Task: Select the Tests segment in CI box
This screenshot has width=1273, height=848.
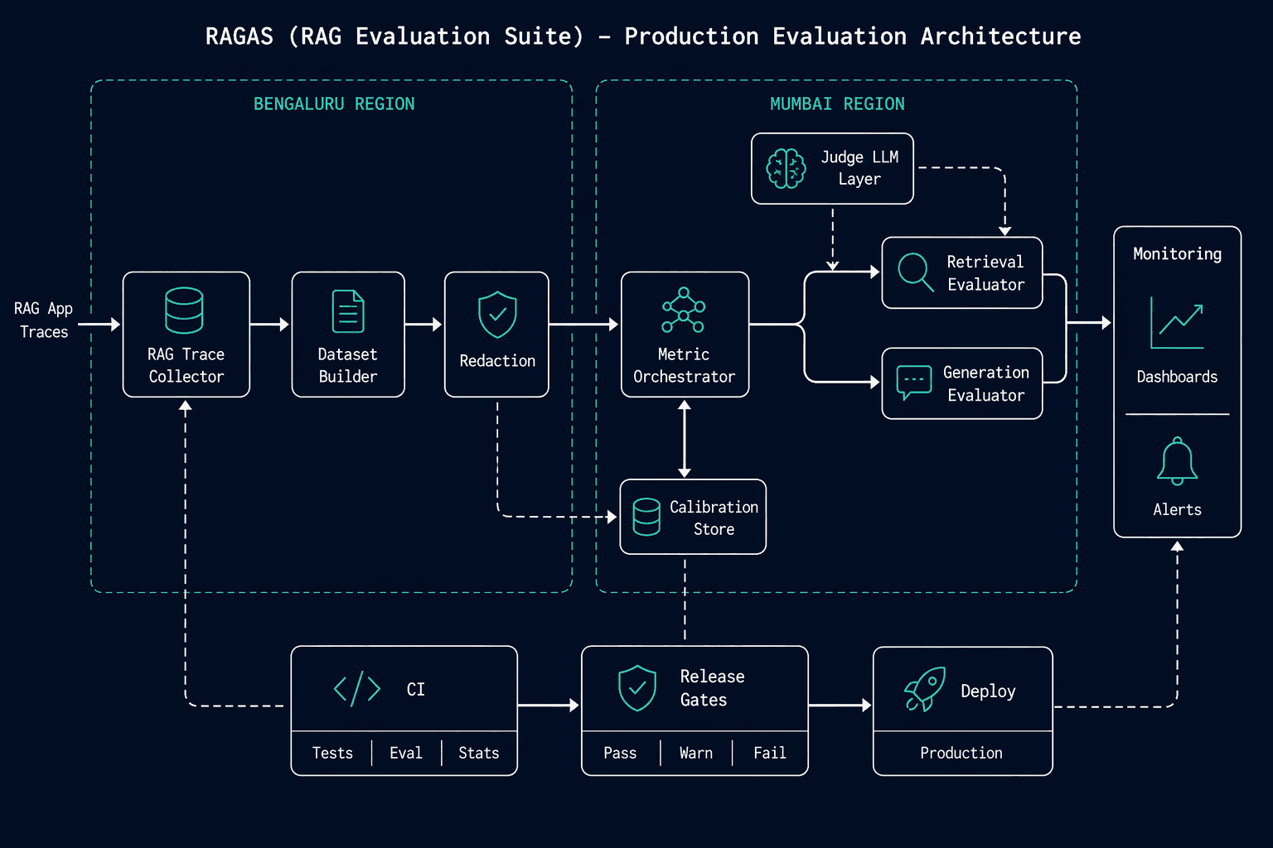Action: click(x=332, y=753)
